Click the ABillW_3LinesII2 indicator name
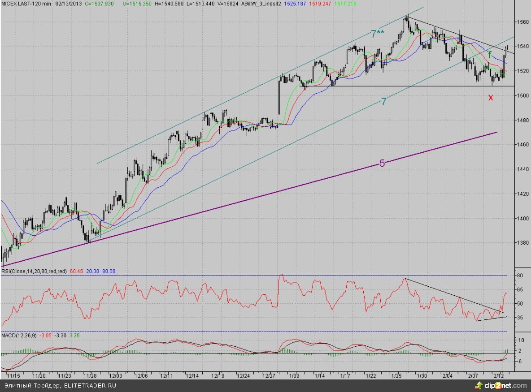Image resolution: width=531 pixels, height=392 pixels. 261,4
